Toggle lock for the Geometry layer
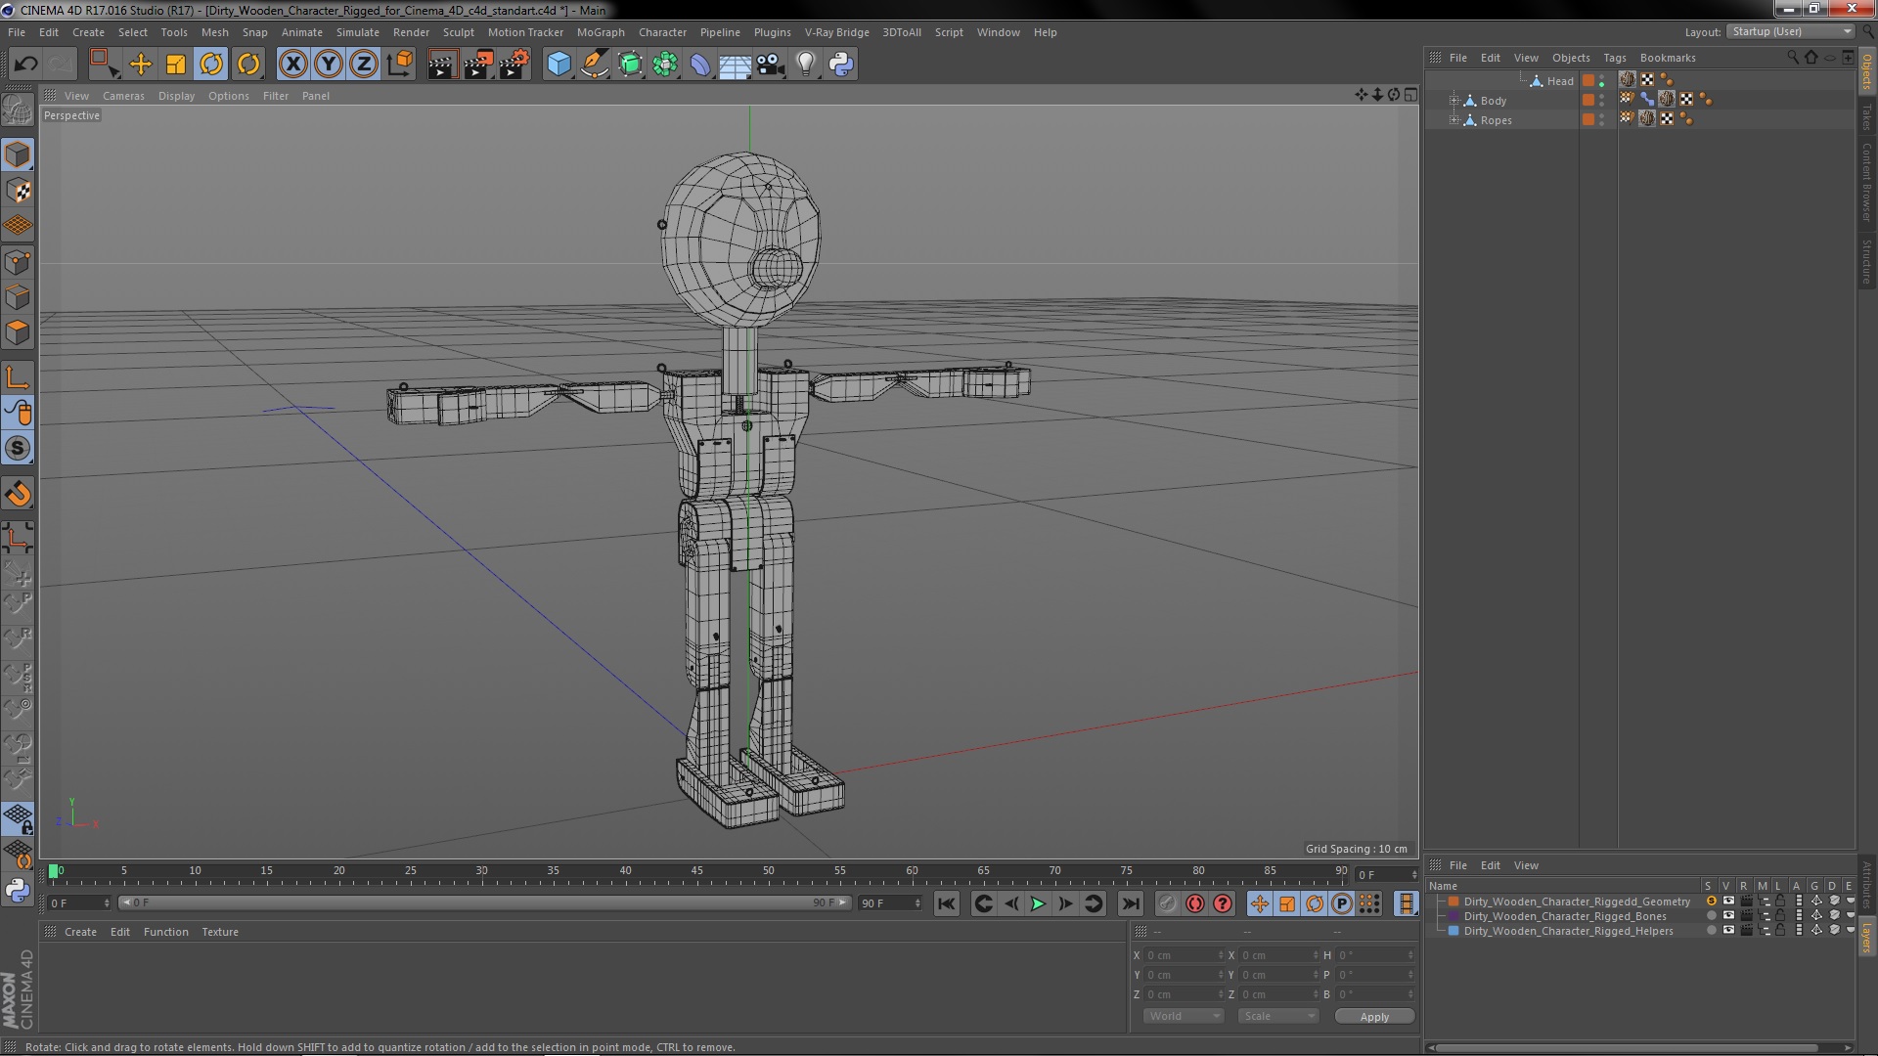The height and width of the screenshot is (1056, 1878). [1781, 902]
